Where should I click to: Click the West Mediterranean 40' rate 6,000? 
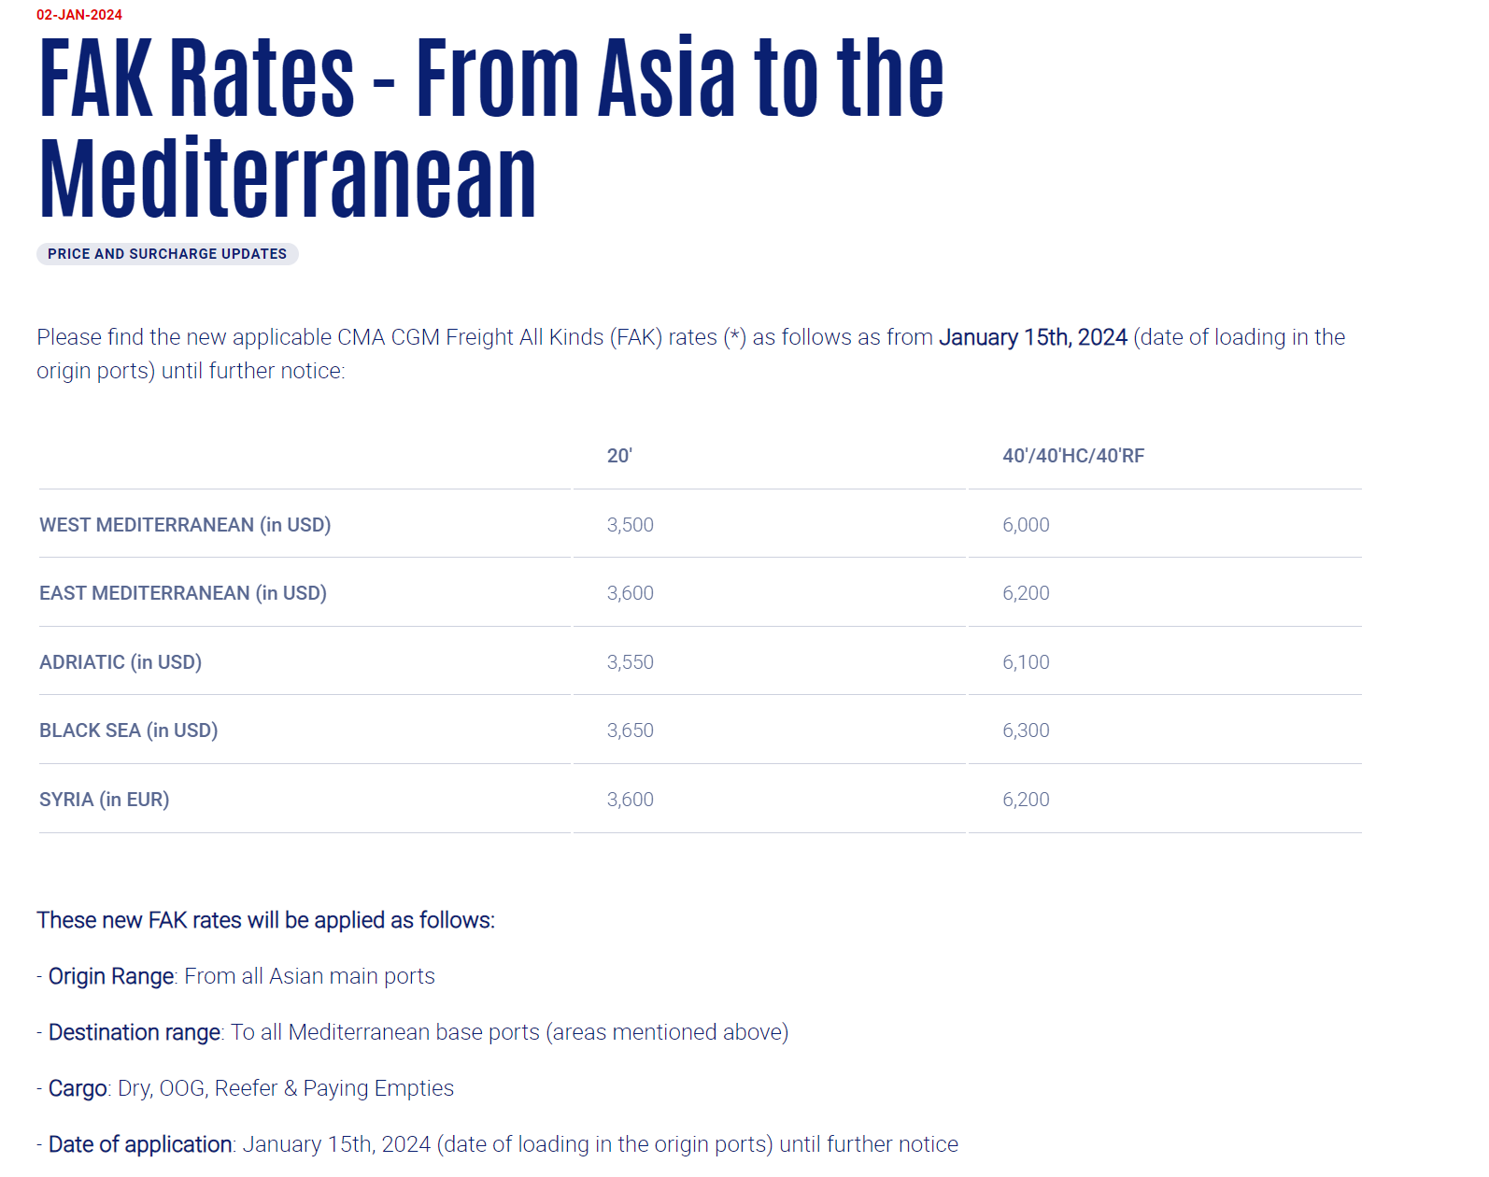[x=1026, y=525]
